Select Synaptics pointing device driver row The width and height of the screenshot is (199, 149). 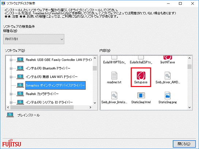coord(56,85)
